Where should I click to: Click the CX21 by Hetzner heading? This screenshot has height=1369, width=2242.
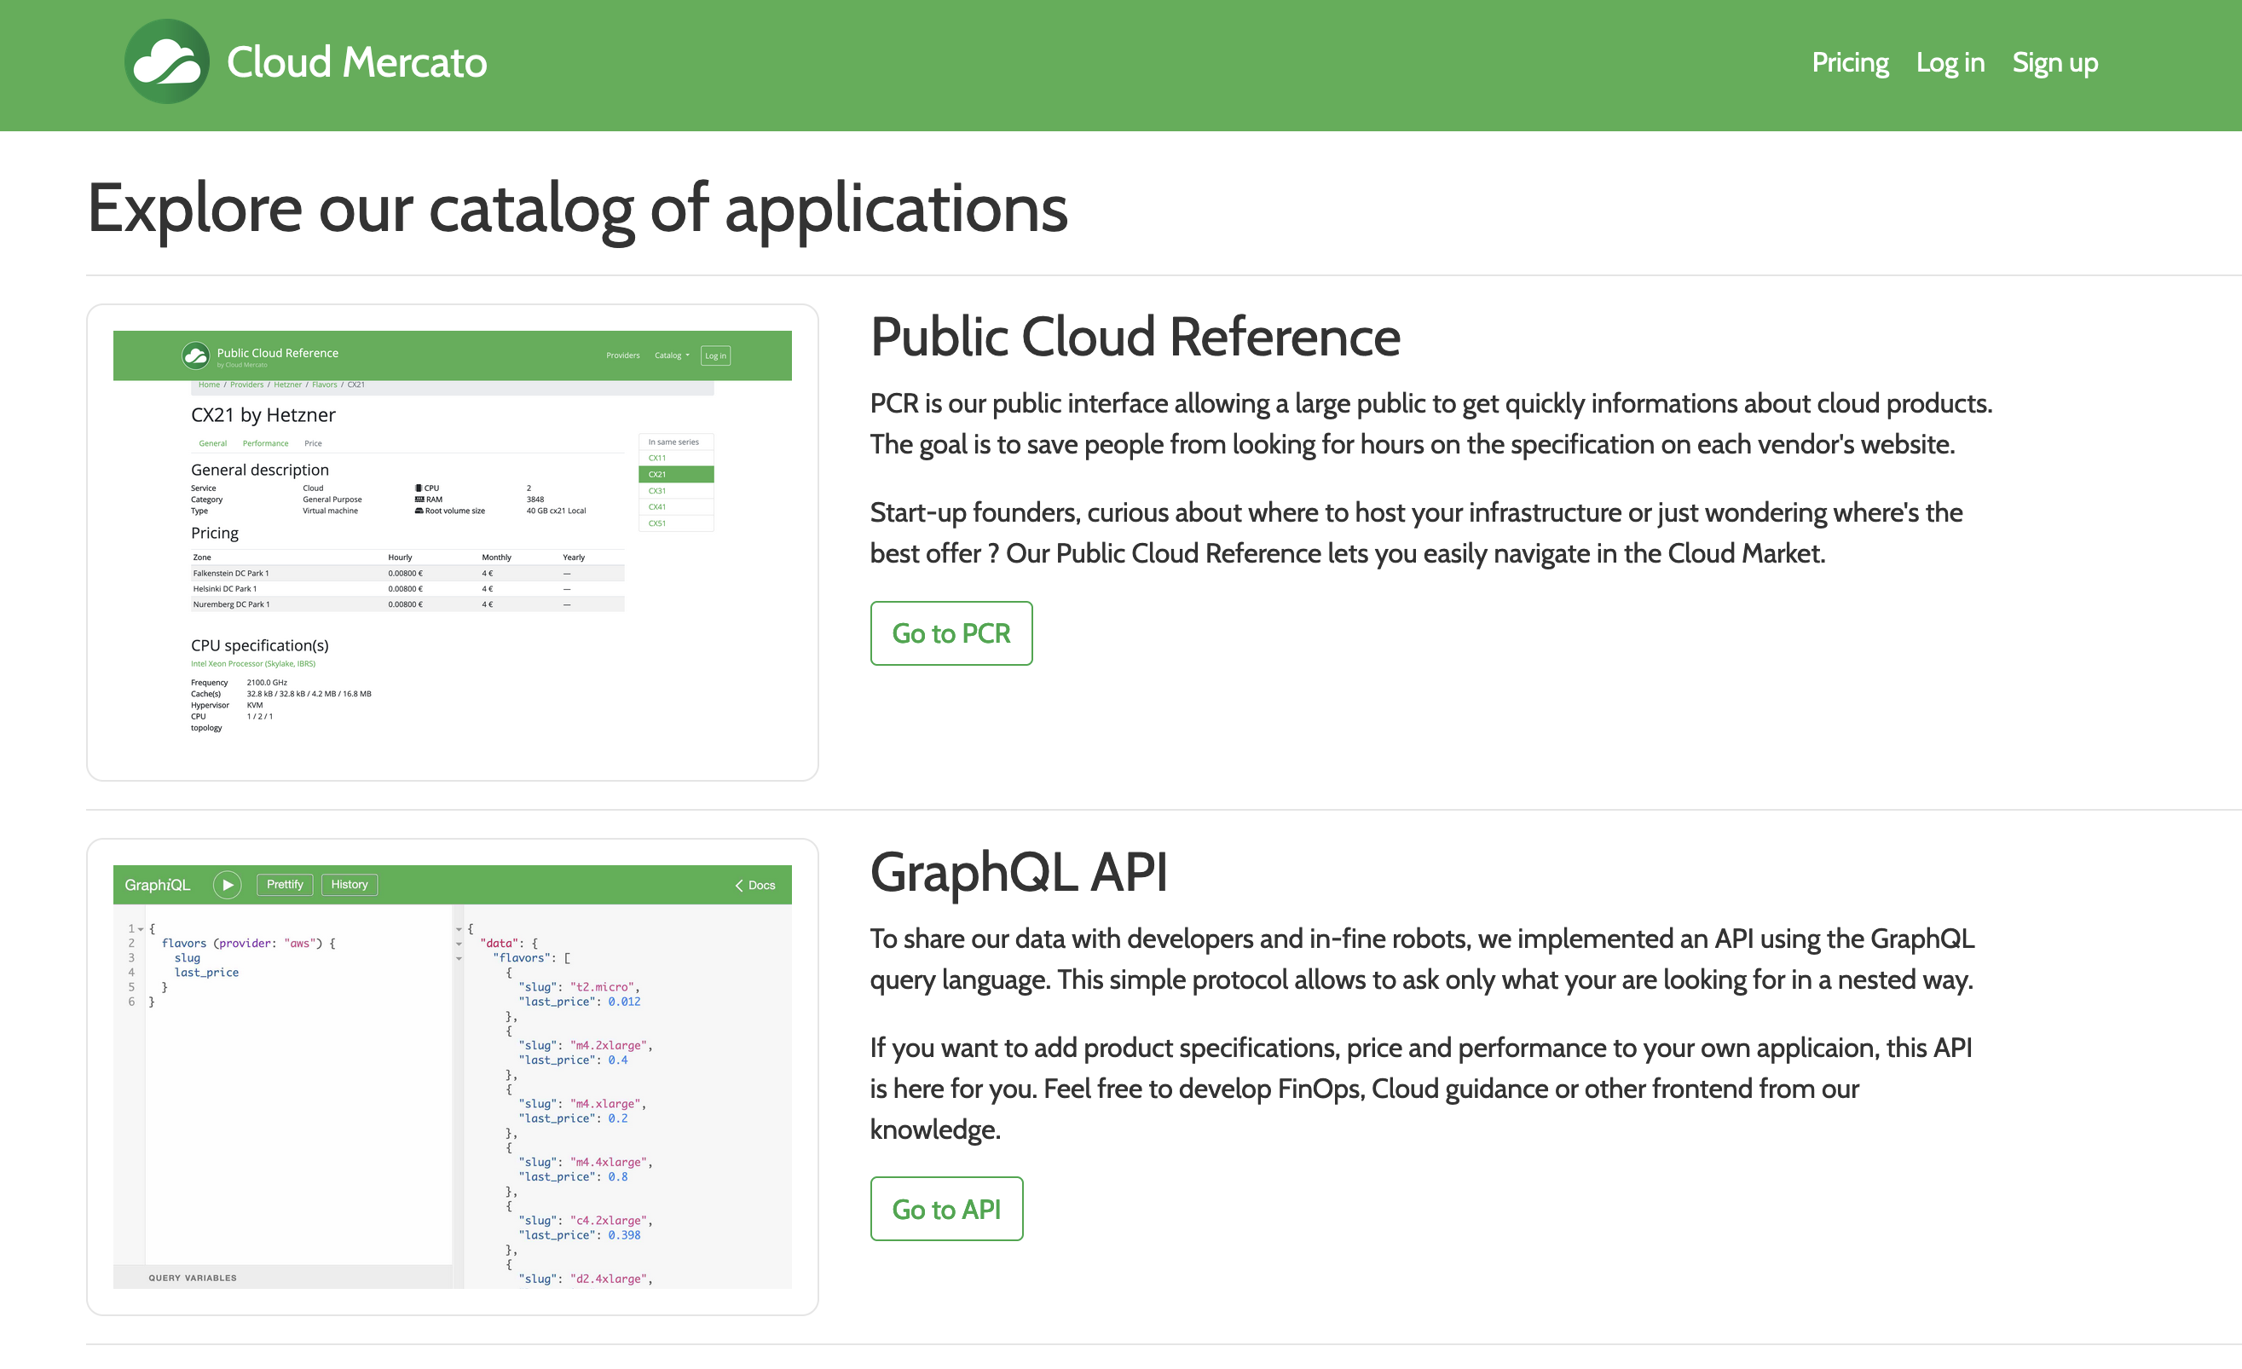click(x=263, y=415)
